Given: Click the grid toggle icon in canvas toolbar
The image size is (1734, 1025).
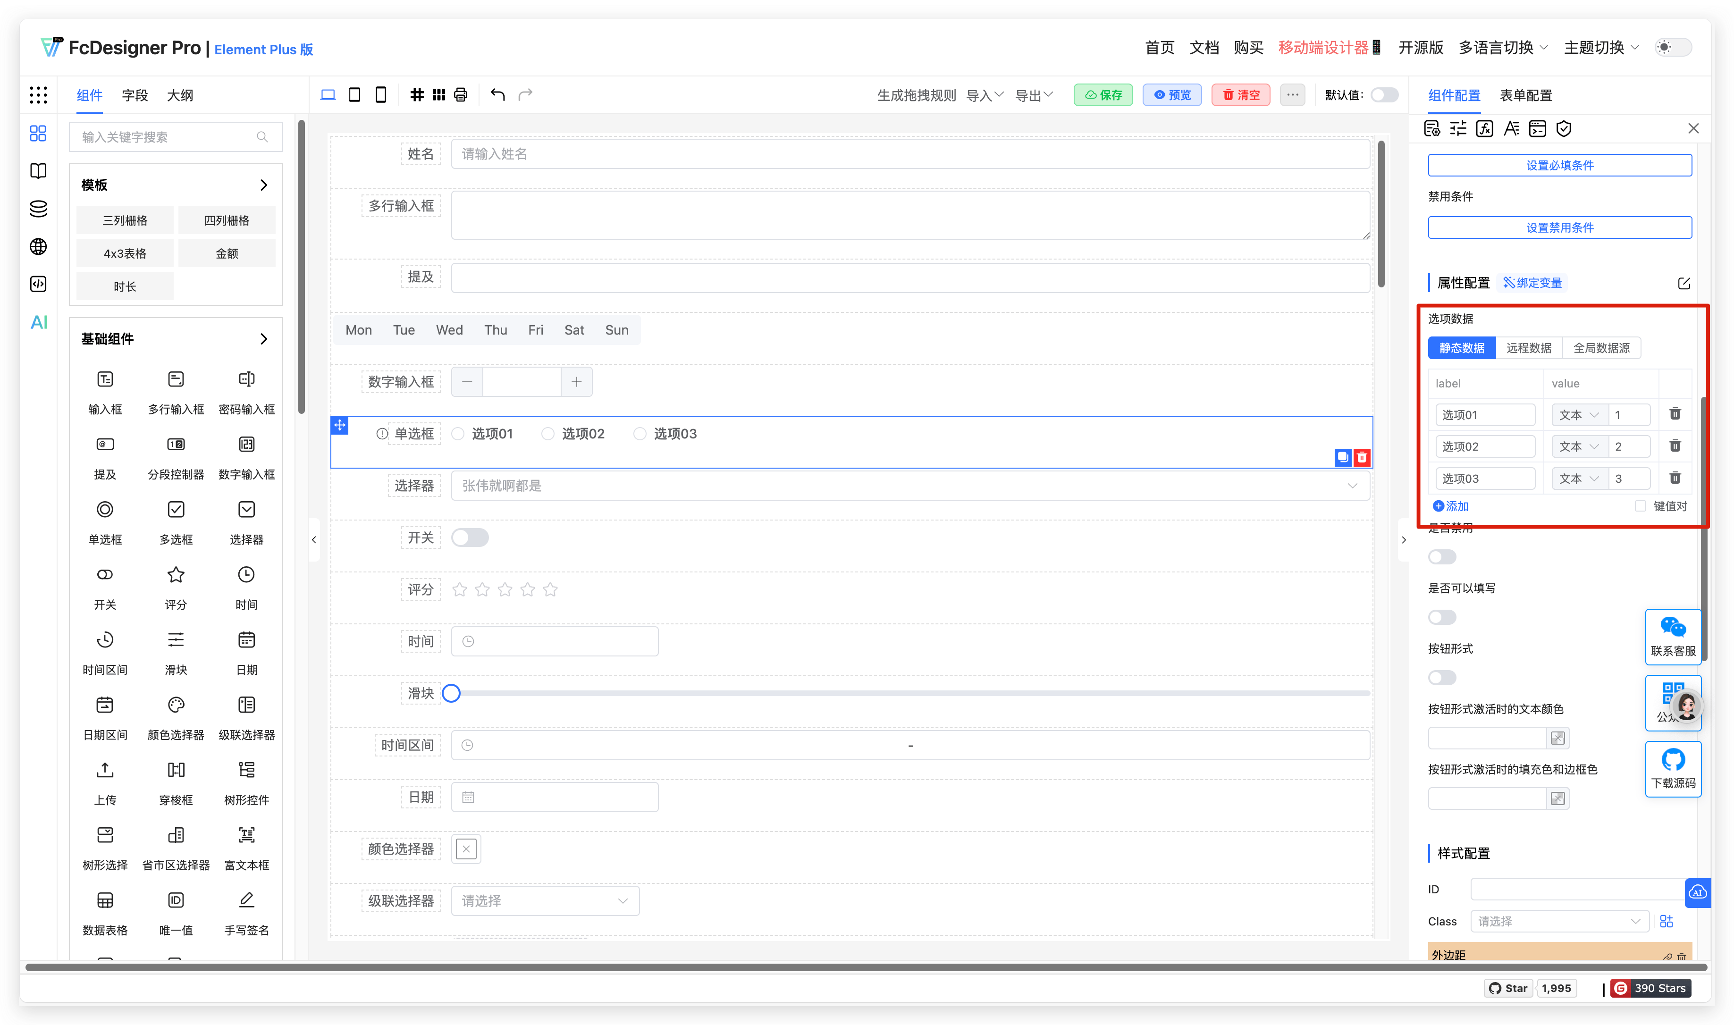Looking at the screenshot, I should 417,95.
